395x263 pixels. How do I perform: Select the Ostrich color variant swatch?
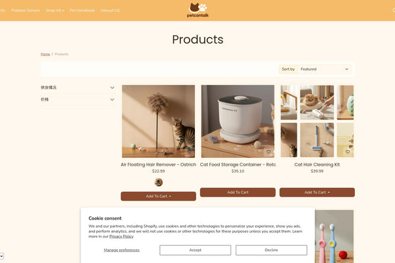point(159,182)
